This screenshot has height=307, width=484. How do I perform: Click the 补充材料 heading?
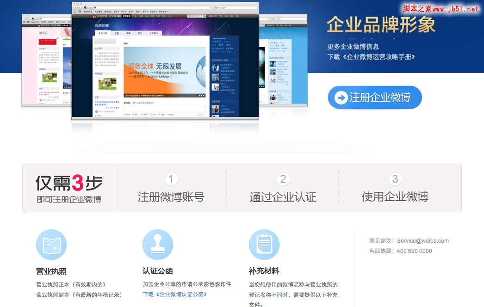click(x=264, y=271)
